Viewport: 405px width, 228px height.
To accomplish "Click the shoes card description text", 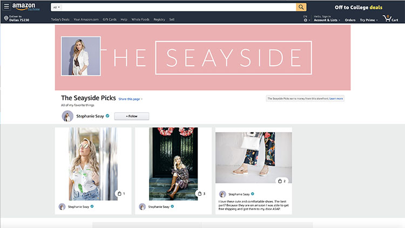I will pyautogui.click(x=254, y=205).
